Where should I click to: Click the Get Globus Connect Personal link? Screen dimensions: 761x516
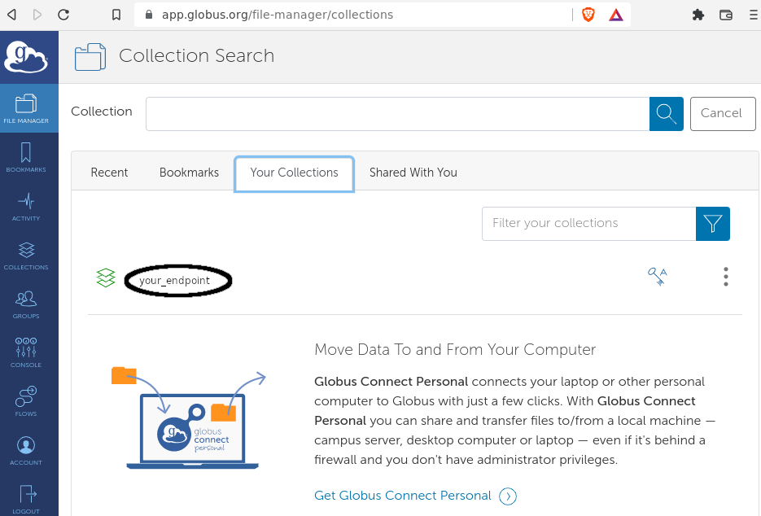point(415,496)
